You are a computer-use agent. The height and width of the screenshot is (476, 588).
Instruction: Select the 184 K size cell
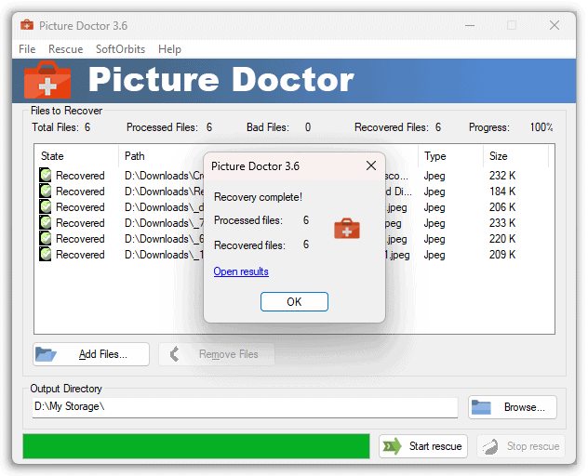[502, 192]
